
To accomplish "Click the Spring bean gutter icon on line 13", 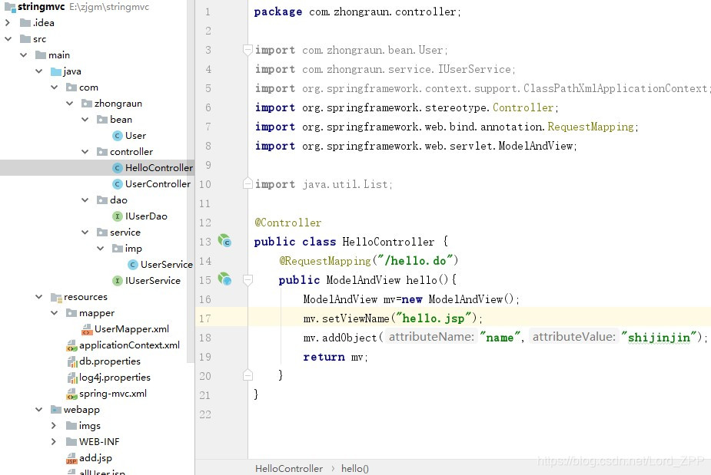I will coord(224,240).
